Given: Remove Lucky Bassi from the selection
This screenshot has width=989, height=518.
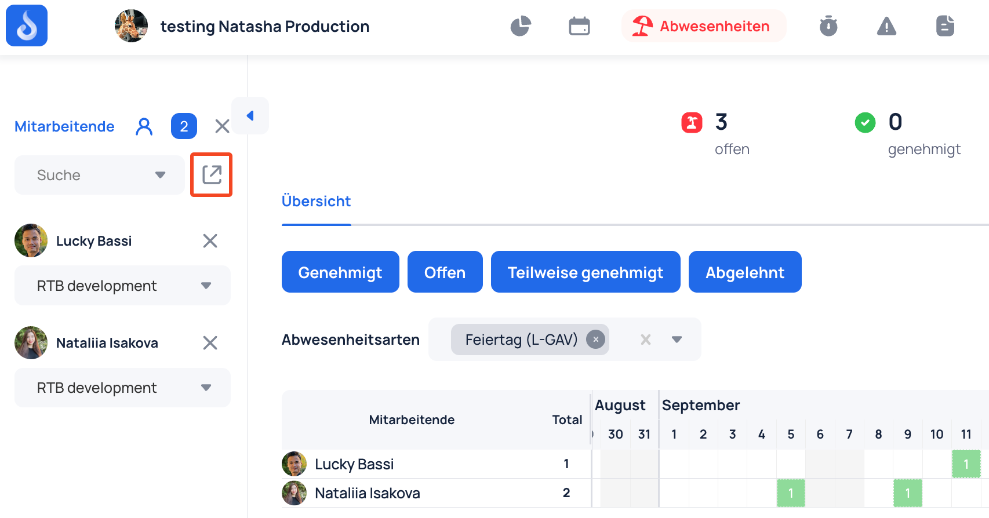Looking at the screenshot, I should click(x=210, y=241).
